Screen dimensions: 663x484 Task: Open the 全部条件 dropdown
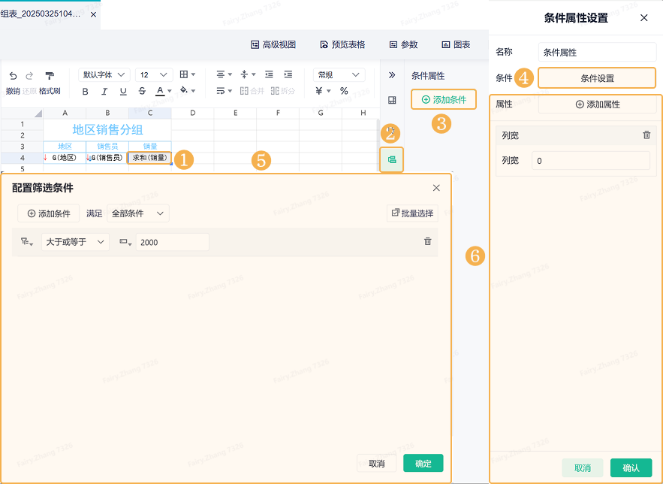[138, 213]
